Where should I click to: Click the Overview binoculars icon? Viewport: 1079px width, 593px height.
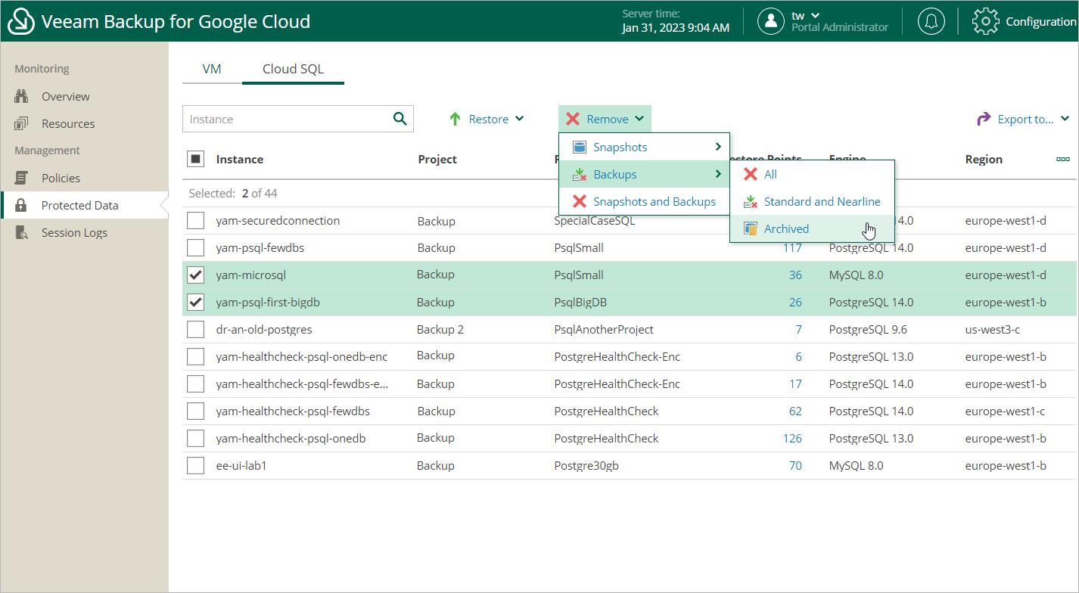point(21,97)
